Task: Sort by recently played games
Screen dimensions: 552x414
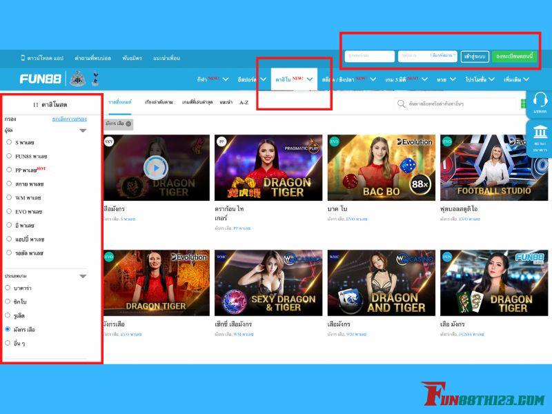Action: (x=197, y=102)
